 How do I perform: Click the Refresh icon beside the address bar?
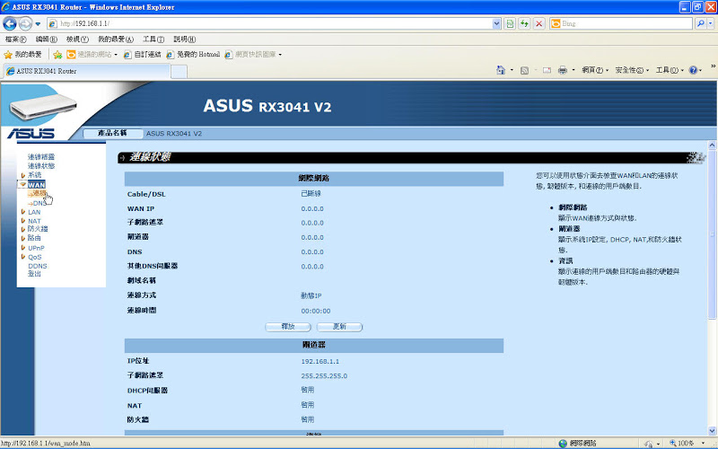(524, 22)
